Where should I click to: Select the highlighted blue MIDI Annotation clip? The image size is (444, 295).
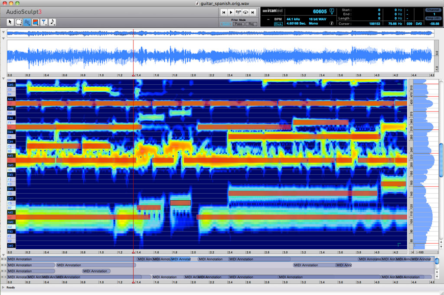[181, 259]
